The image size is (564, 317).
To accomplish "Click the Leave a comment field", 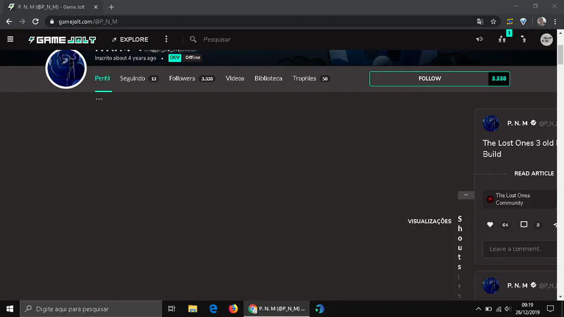I will (x=520, y=249).
